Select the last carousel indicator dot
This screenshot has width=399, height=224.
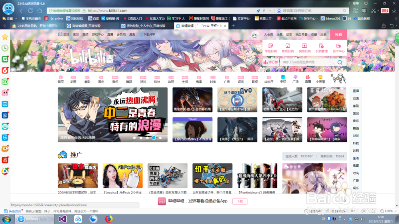[160, 138]
